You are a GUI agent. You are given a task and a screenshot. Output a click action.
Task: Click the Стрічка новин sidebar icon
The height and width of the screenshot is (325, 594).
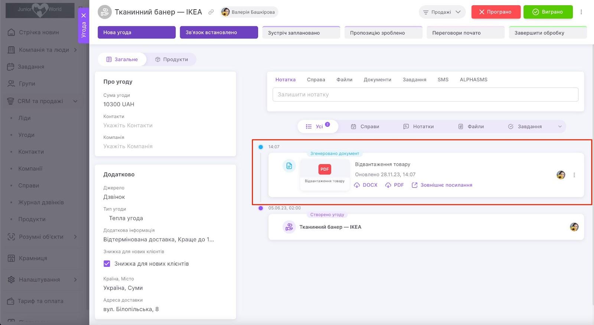point(12,32)
